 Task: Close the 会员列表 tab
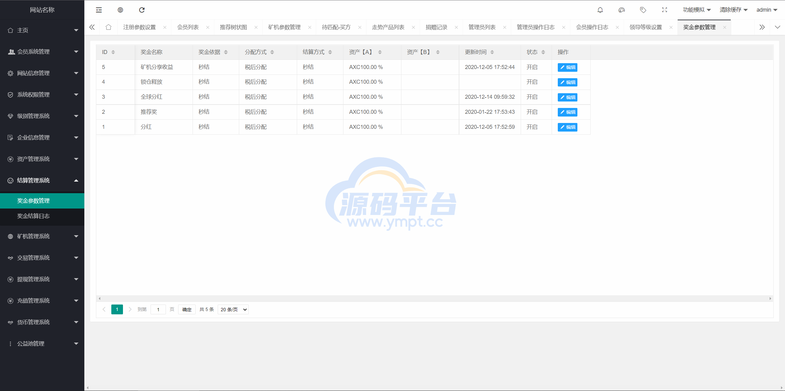tap(208, 27)
